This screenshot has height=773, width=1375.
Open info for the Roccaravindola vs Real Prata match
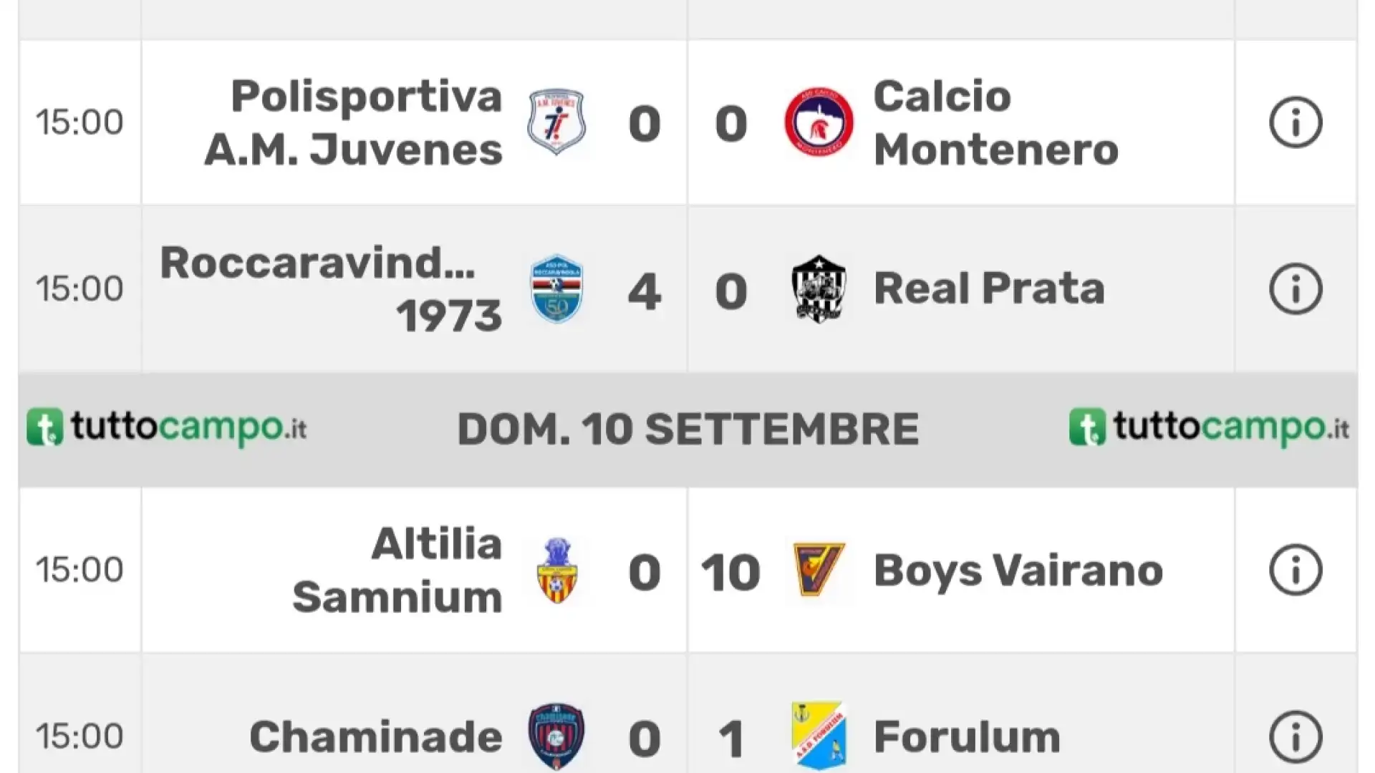(x=1296, y=289)
